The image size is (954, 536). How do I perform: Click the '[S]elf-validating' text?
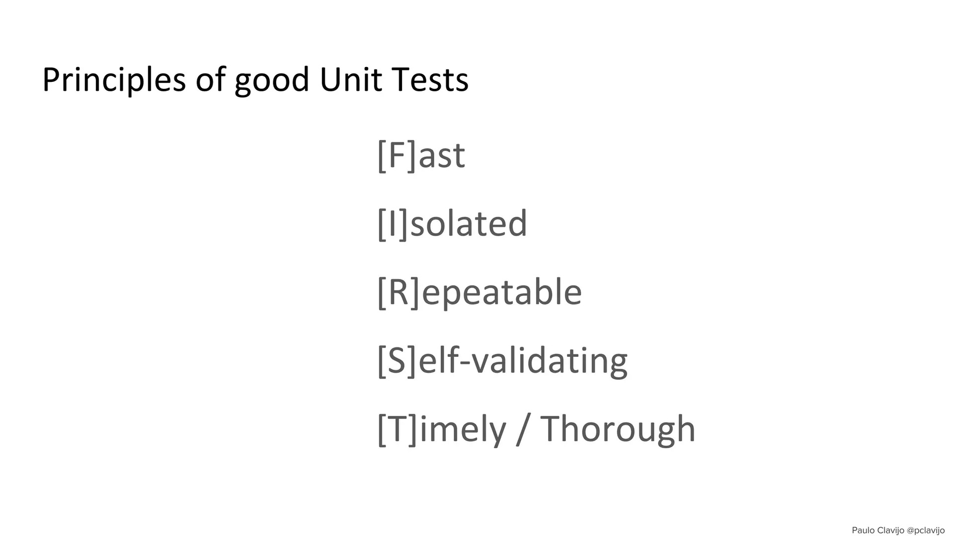tap(502, 361)
